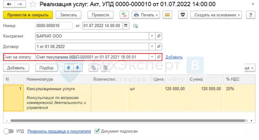Click scrollbar right arrow of the table

click(251, 121)
